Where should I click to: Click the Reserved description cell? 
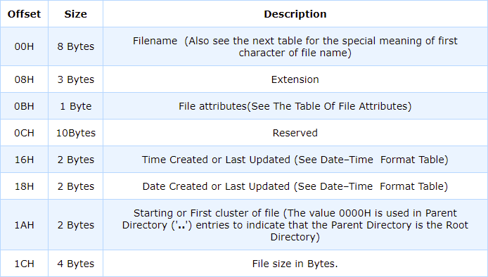[295, 133]
